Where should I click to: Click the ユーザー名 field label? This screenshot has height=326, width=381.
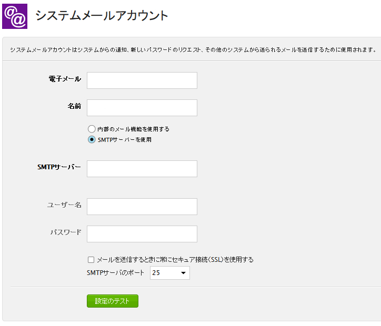64,205
